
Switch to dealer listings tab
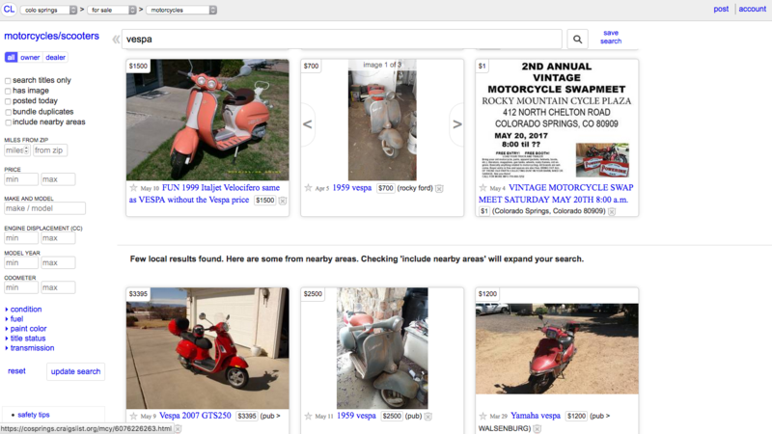55,58
